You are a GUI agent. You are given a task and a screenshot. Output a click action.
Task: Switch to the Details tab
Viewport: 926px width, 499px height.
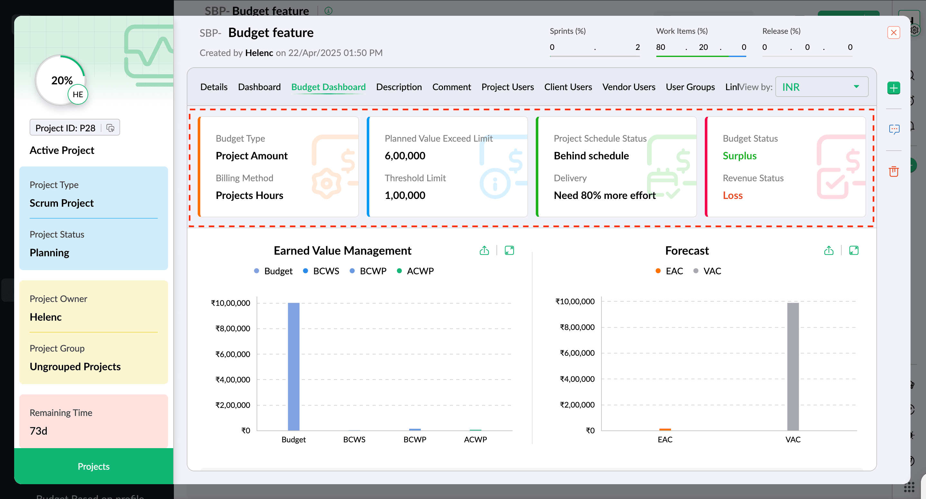click(214, 87)
